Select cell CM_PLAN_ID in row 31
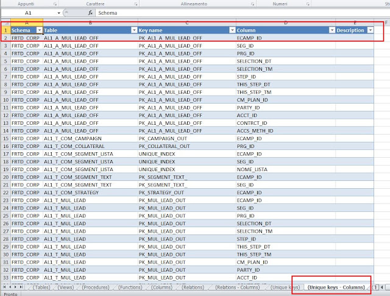This screenshot has width=390, height=296. coord(286,263)
